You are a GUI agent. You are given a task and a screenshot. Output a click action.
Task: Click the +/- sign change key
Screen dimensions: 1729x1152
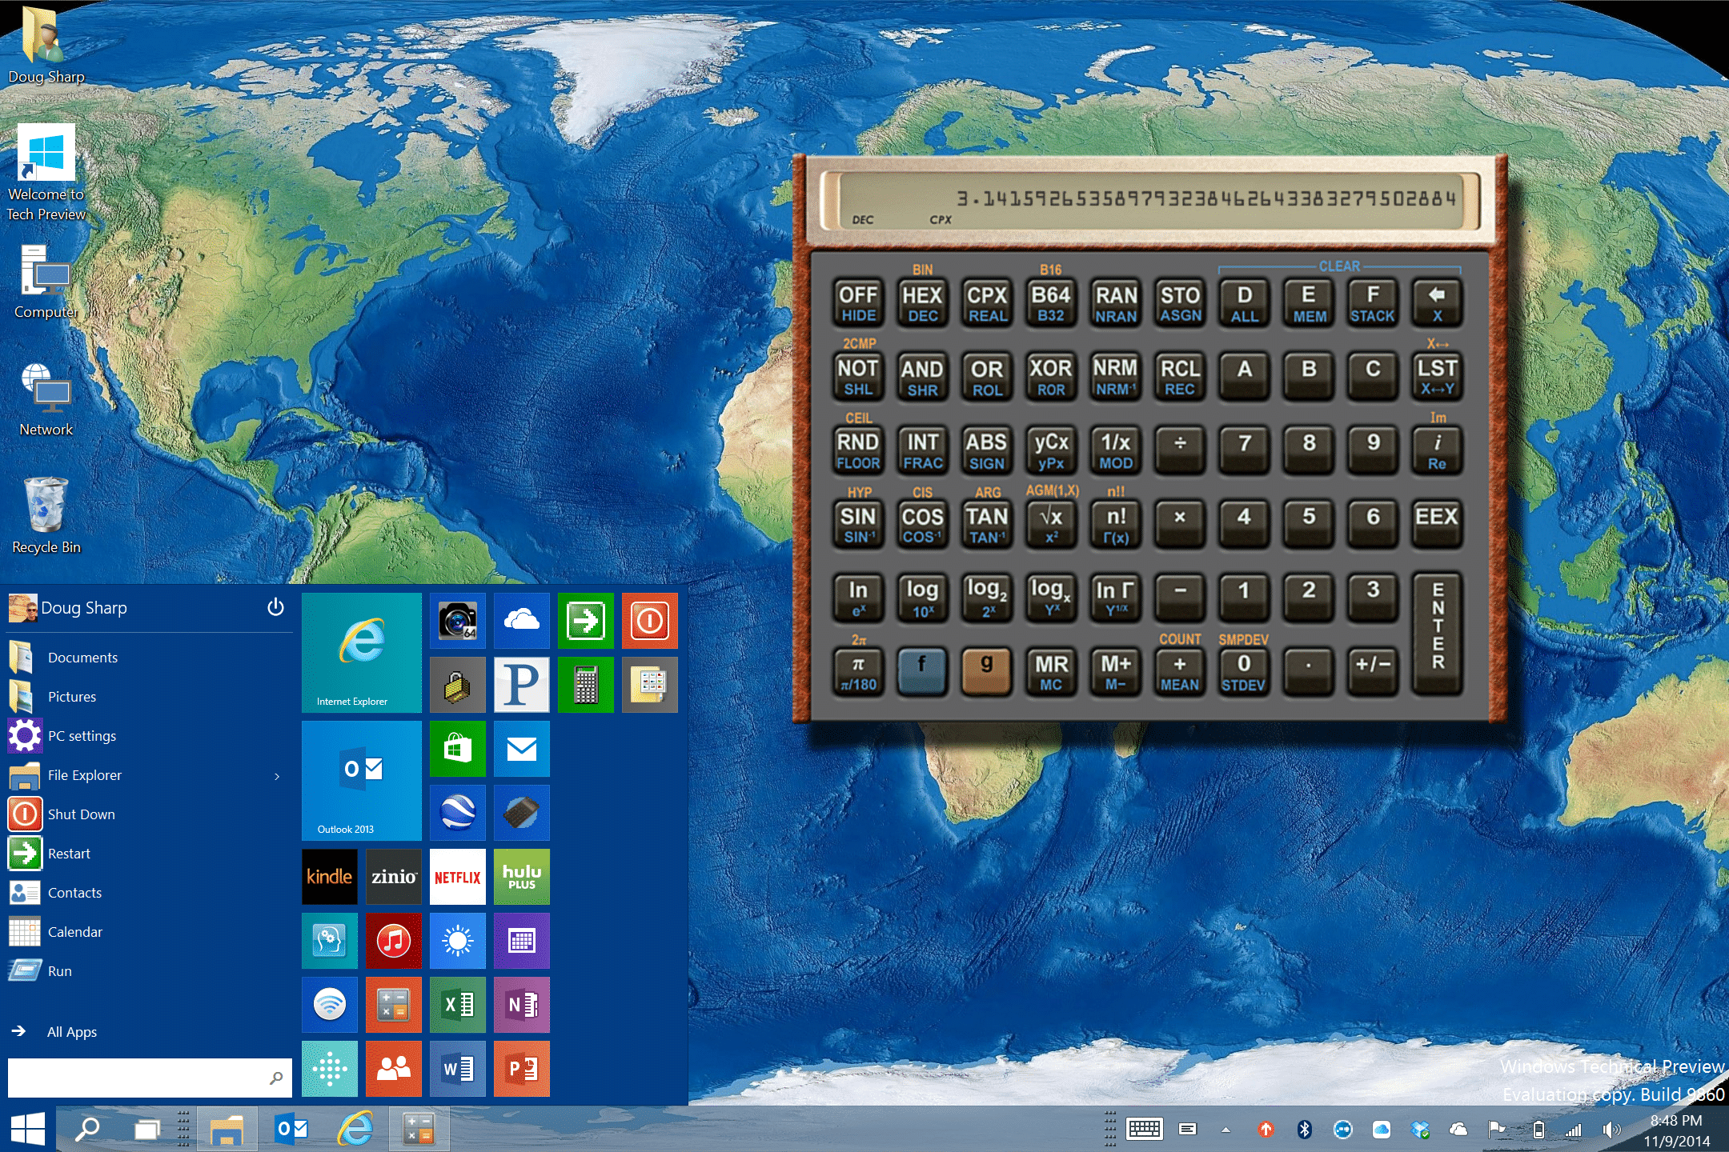pyautogui.click(x=1373, y=671)
